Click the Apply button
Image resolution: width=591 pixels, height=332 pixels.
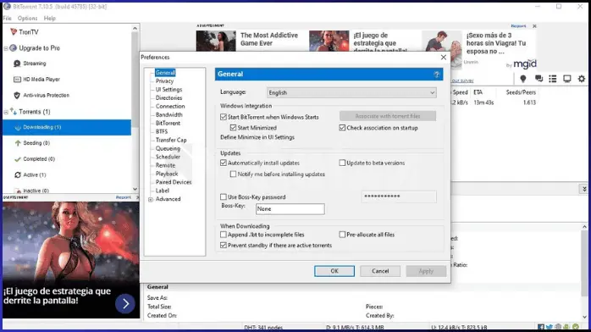point(426,271)
